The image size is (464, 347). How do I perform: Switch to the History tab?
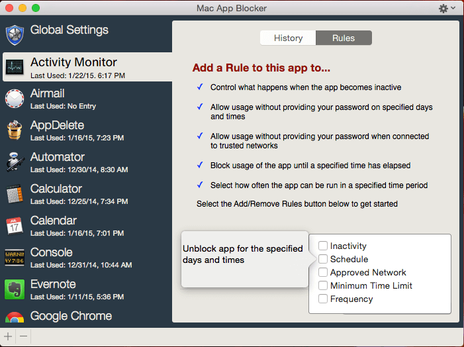(288, 38)
